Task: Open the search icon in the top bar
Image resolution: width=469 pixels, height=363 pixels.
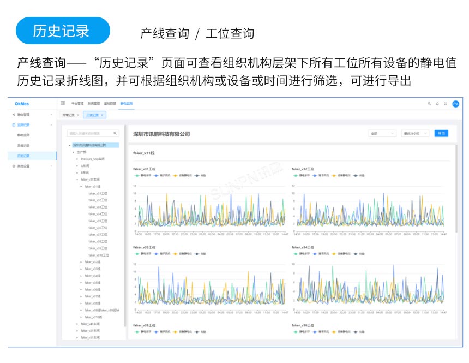Action: click(429, 104)
